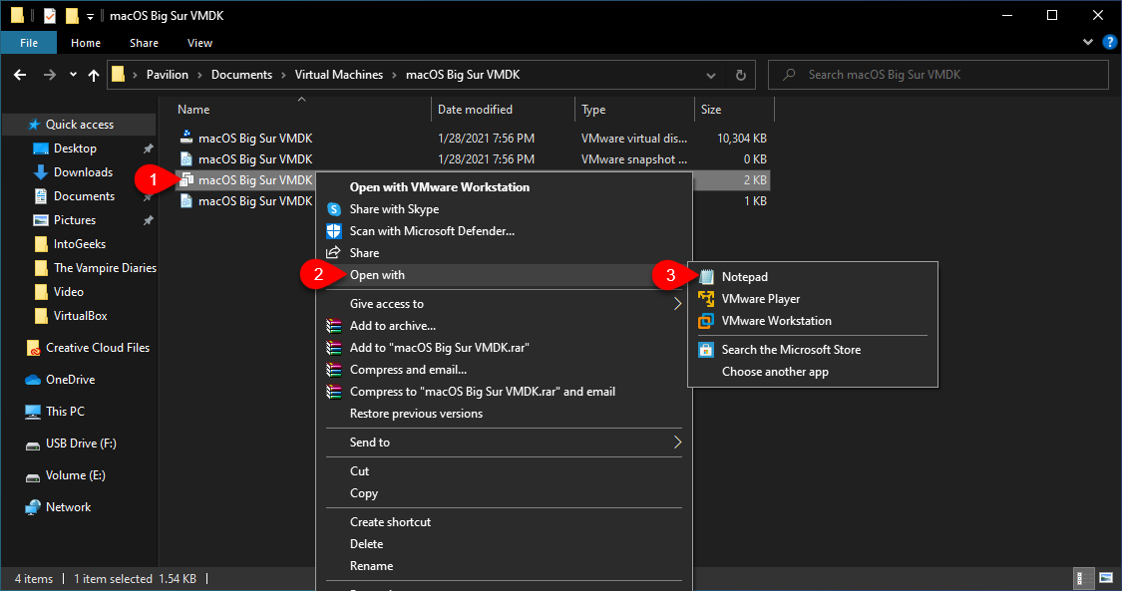
Task: Click the Notepad icon in the submenu
Action: click(706, 276)
